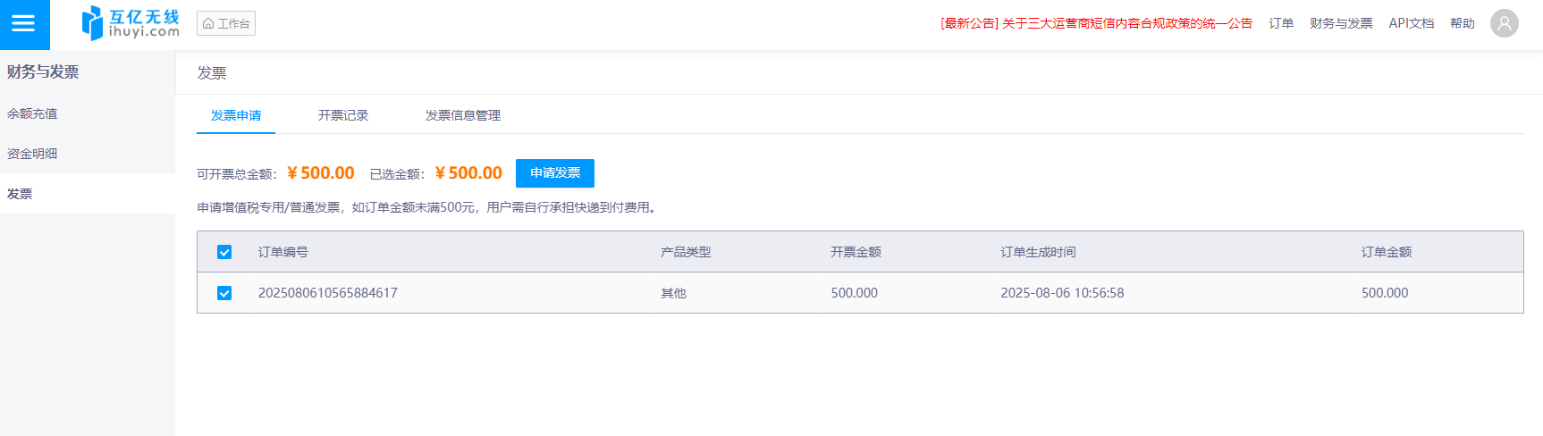The width and height of the screenshot is (1543, 436).
Task: Open 资金明细 in the sidebar
Action: coord(32,154)
